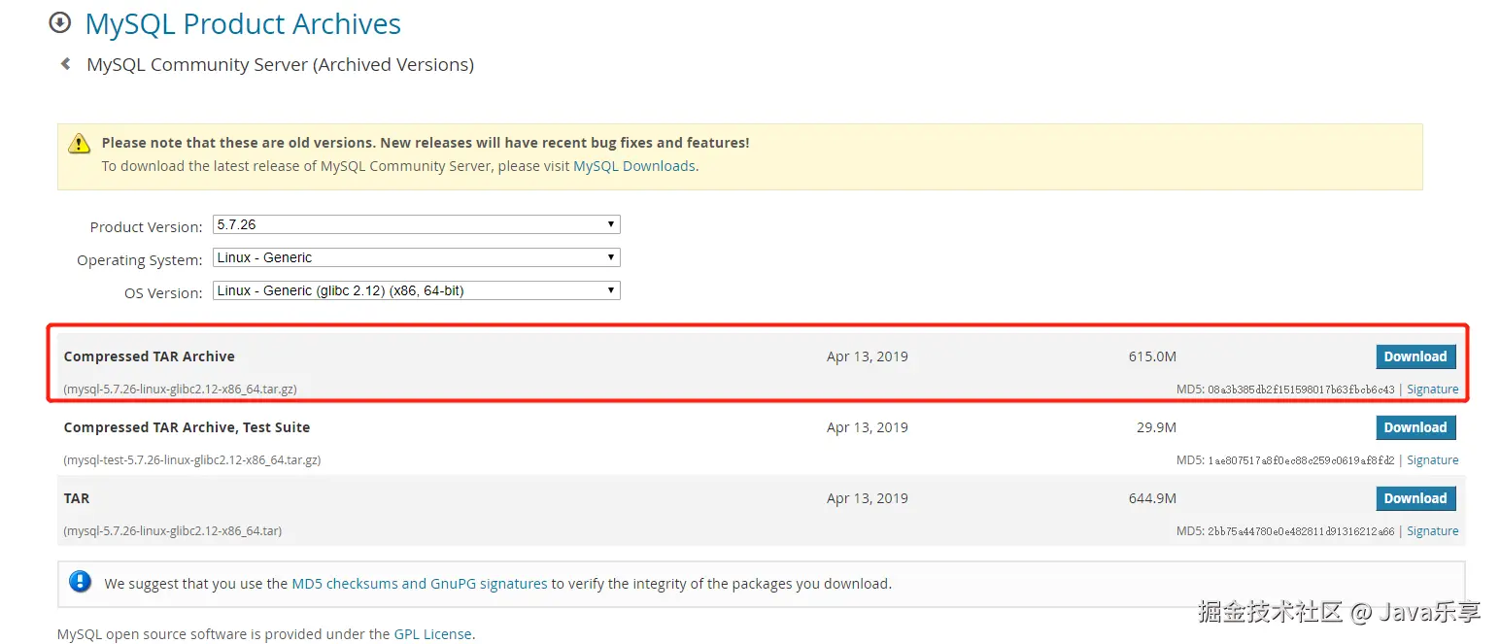The width and height of the screenshot is (1500, 644).
Task: Click the Operating System label
Action: coord(140,260)
